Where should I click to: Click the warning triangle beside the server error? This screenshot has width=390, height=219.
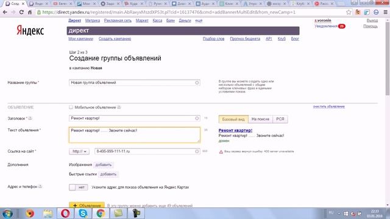click(221, 151)
